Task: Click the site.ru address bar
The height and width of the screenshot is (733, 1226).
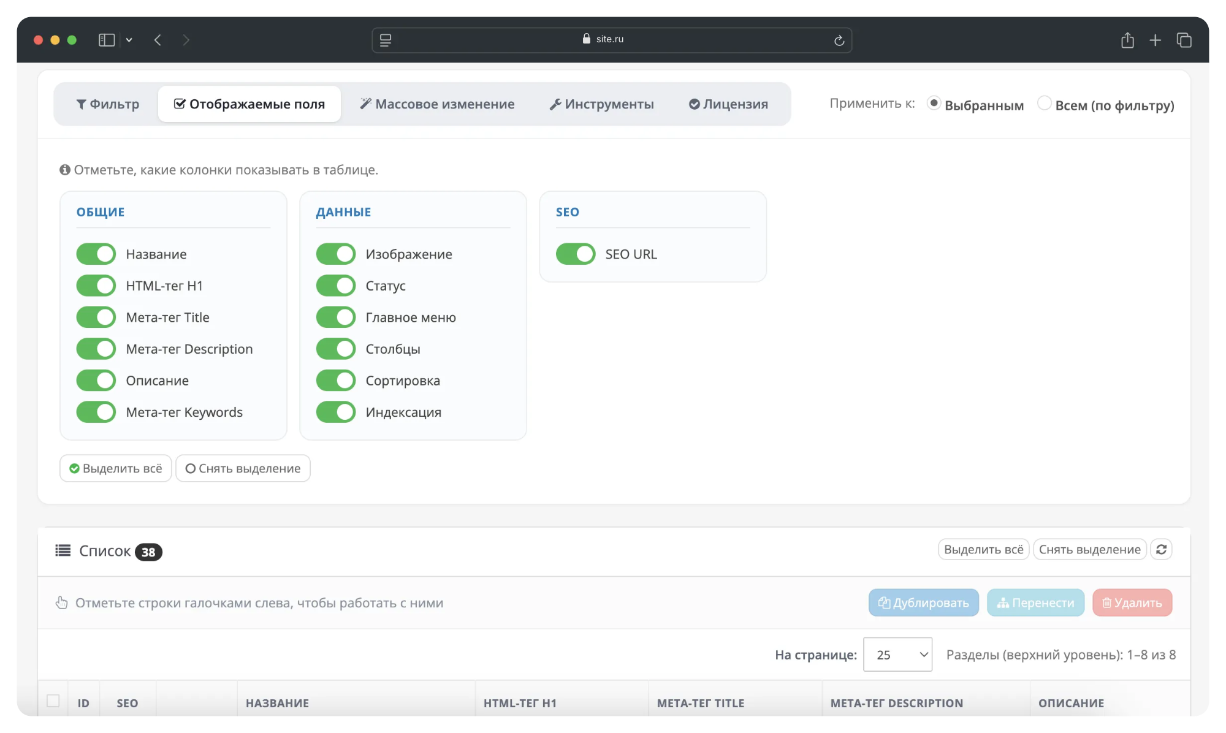Action: [x=612, y=40]
